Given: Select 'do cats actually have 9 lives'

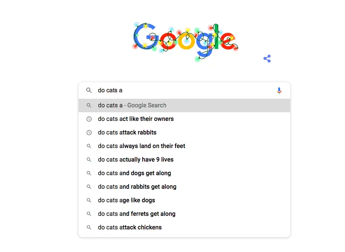Looking at the screenshot, I should [x=184, y=160].
